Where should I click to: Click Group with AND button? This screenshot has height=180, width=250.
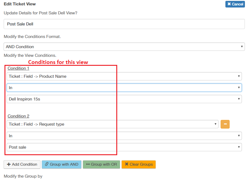coord(61,164)
